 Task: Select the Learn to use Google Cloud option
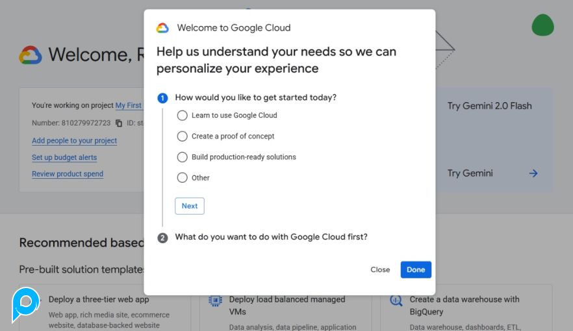point(182,116)
